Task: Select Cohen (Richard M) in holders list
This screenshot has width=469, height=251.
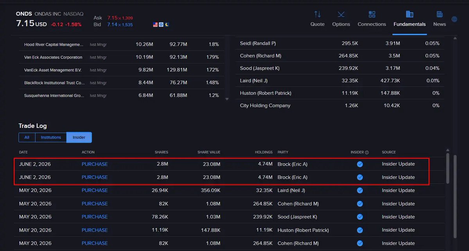Action: coord(340,56)
